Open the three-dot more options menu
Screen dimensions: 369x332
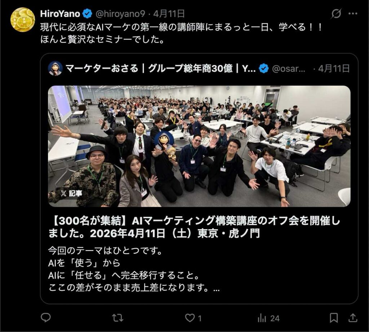(x=353, y=14)
